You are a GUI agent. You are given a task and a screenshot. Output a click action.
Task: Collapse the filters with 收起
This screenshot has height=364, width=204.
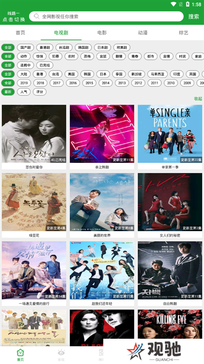click(x=198, y=99)
